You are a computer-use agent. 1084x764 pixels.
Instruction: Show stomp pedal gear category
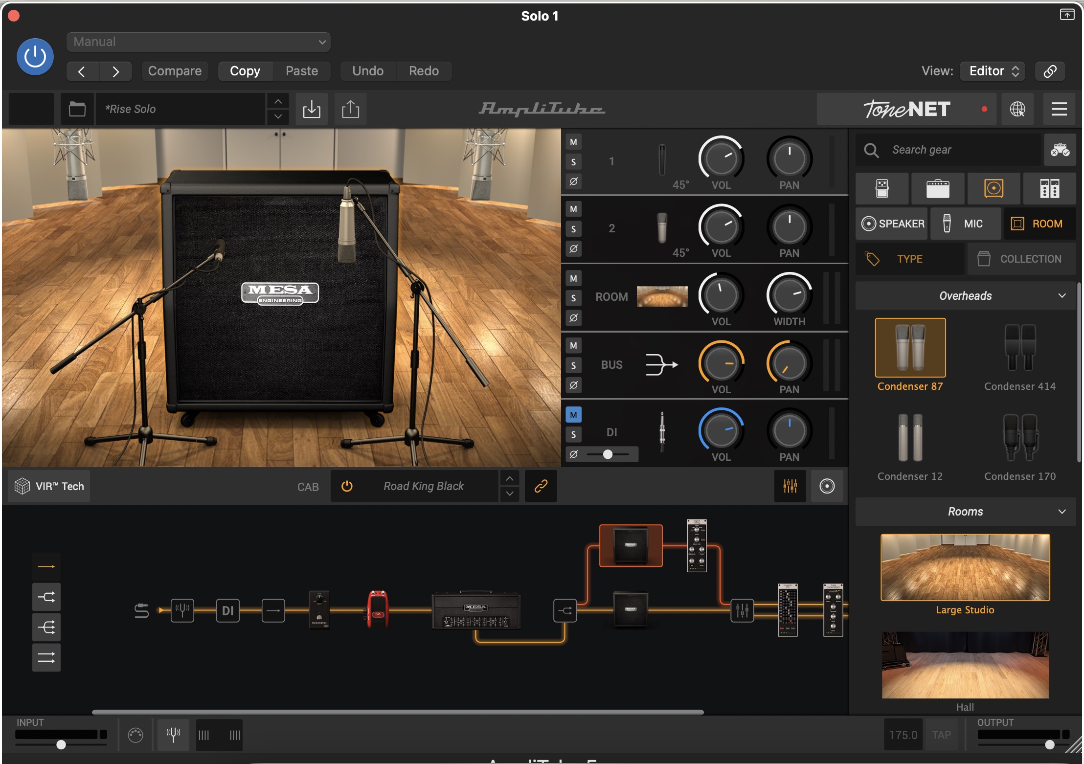882,188
